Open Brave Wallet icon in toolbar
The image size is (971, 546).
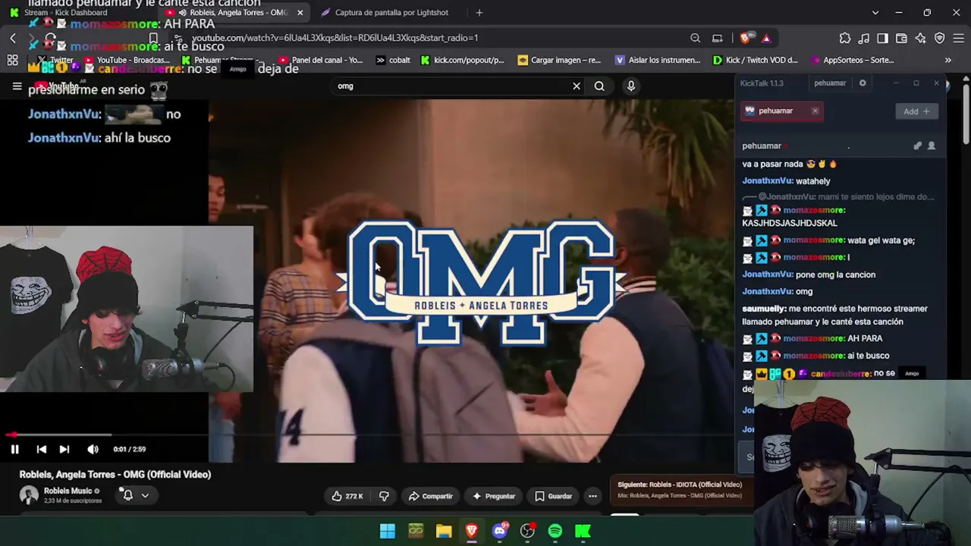click(902, 38)
